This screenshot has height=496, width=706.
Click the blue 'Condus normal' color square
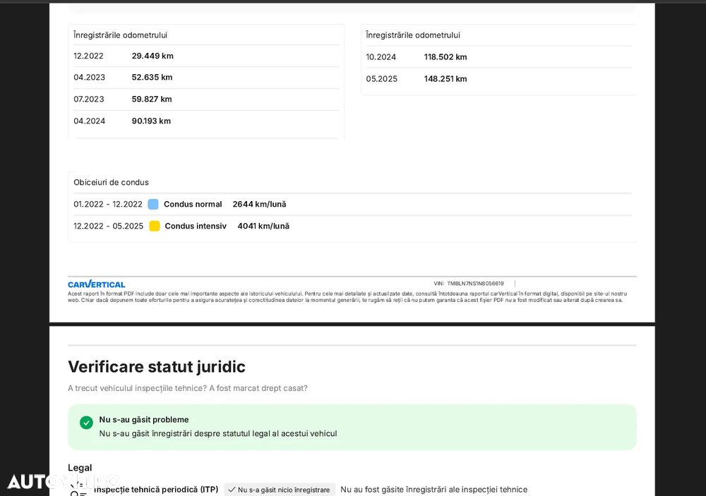153,205
